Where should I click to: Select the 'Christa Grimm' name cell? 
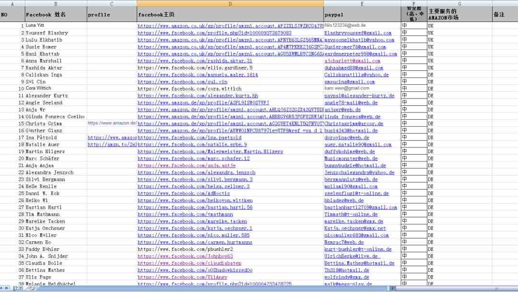(x=56, y=124)
